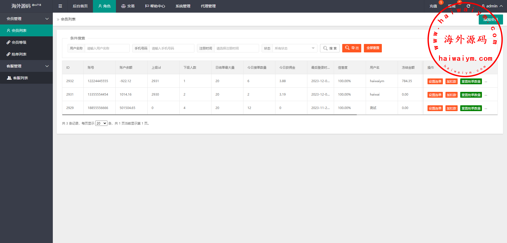Click the refresh icon in top bar
The image size is (507, 243).
tap(468, 6)
